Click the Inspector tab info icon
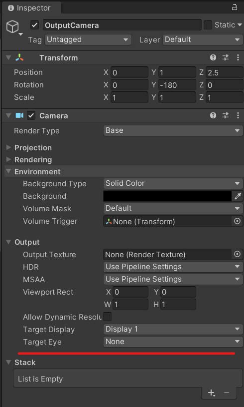This screenshot has width=244, height=407. (11, 8)
